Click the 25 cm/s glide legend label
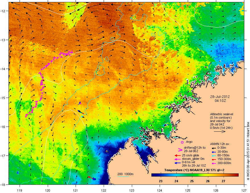This screenshot has width=250, height=193. click(190, 155)
